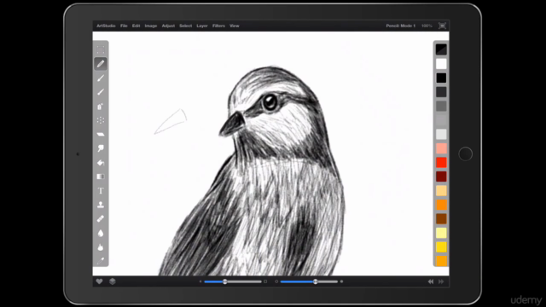This screenshot has height=307, width=546.
Task: Select the Pencil tool
Action: click(101, 64)
